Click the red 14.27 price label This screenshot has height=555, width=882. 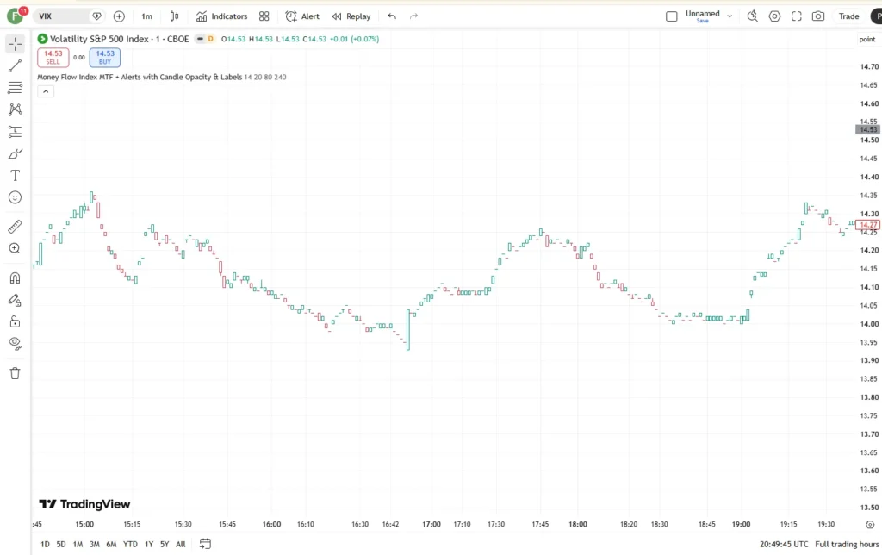click(868, 225)
